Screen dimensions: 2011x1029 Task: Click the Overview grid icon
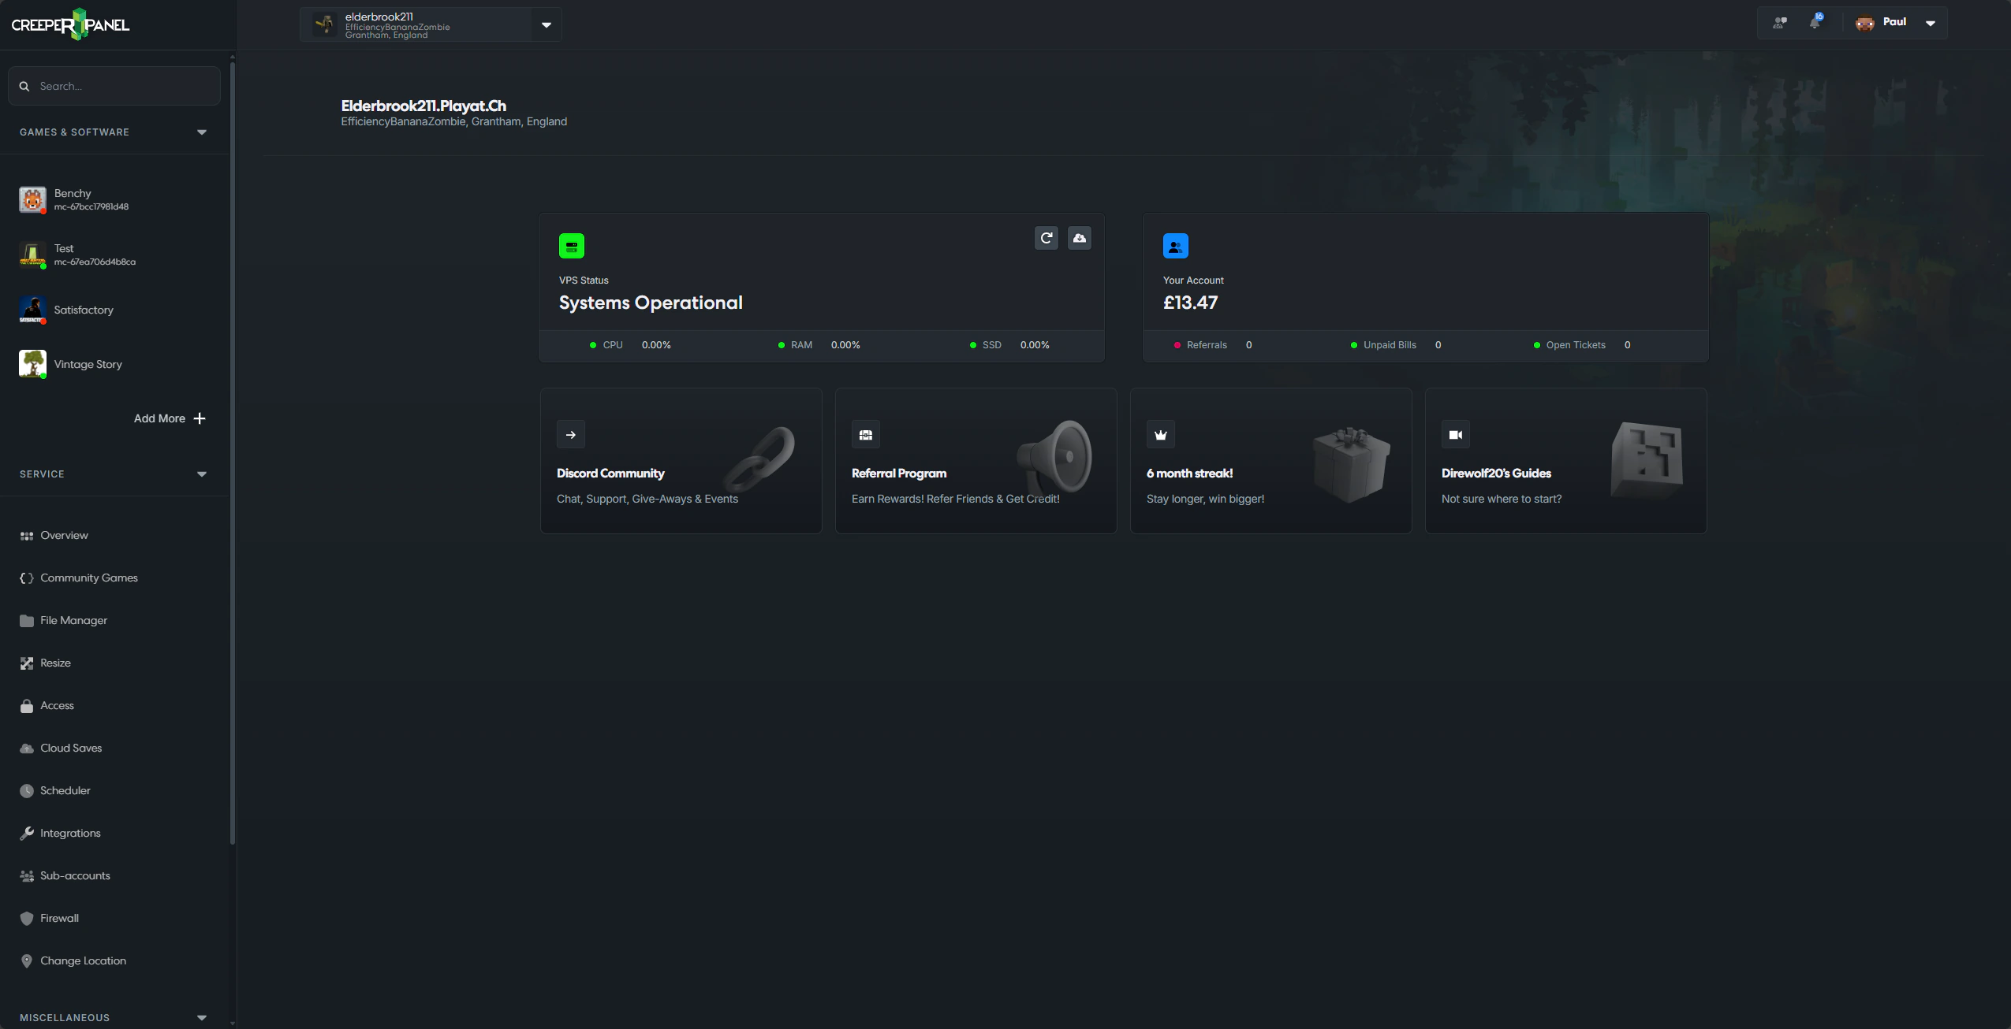pos(27,536)
